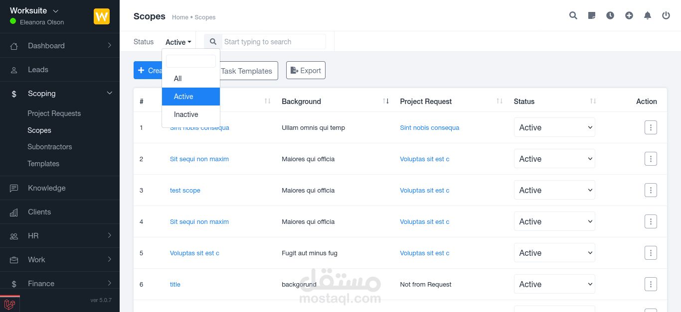The height and width of the screenshot is (312, 681).
Task: Focus the Start typing to search field
Action: [274, 42]
